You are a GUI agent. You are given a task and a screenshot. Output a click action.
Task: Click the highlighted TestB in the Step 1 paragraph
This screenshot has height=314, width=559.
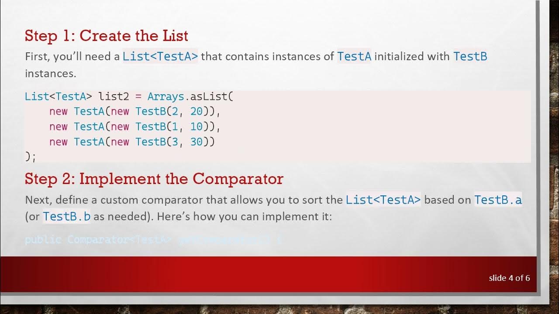(x=470, y=56)
